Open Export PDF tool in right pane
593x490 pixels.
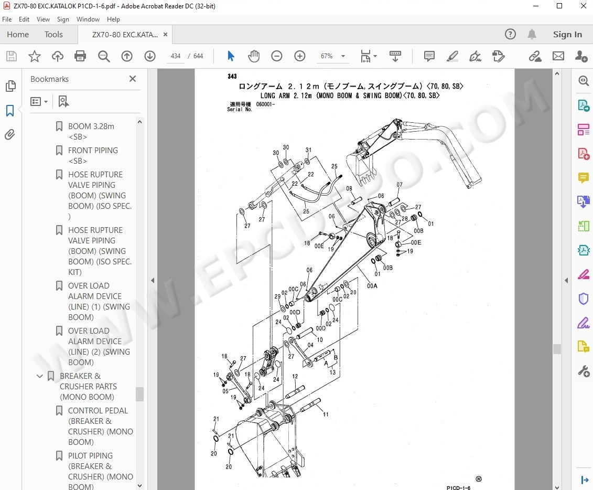pyautogui.click(x=584, y=105)
